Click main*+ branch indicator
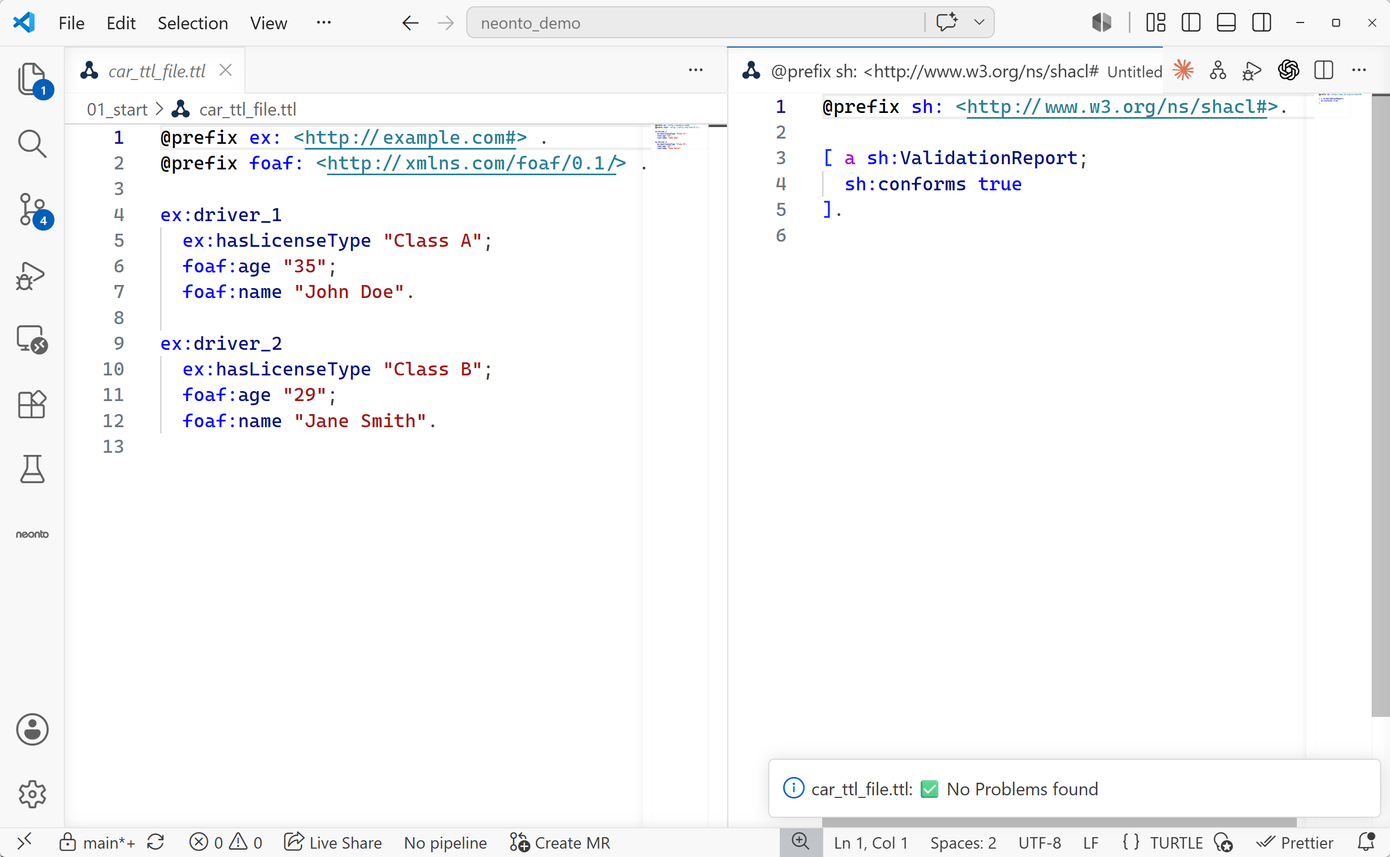 [x=97, y=843]
